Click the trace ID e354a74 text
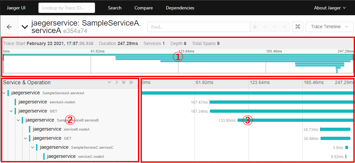Image resolution: width=355 pixels, height=163 pixels. 75,31
